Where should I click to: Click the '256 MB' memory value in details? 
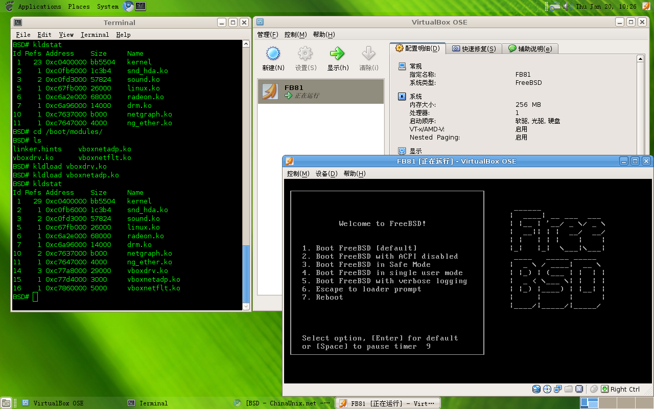tap(528, 105)
